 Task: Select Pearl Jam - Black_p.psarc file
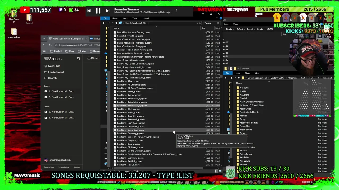pos(128,109)
